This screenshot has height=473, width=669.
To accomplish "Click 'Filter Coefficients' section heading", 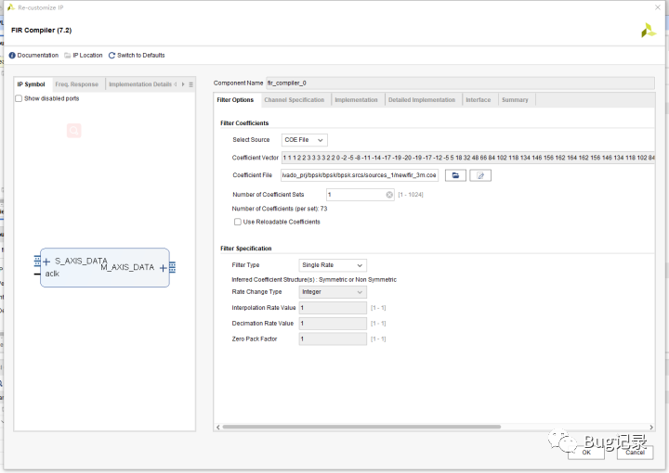I will click(x=244, y=123).
